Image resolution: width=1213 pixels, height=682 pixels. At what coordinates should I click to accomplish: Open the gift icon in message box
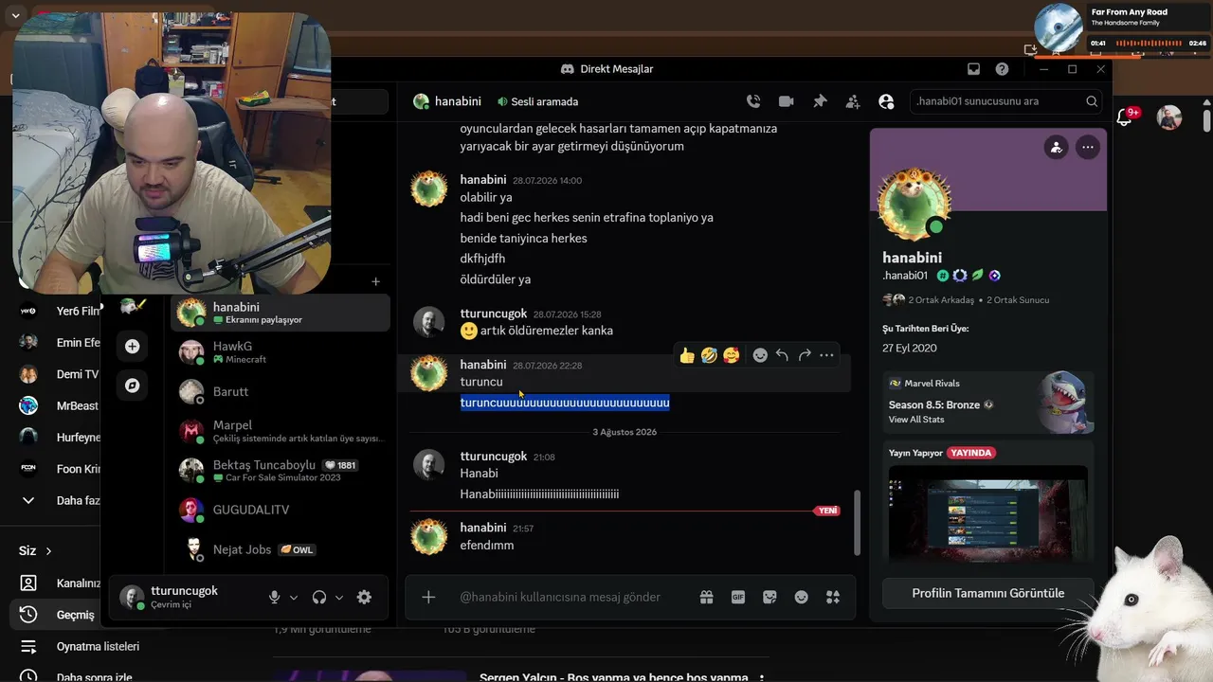706,597
